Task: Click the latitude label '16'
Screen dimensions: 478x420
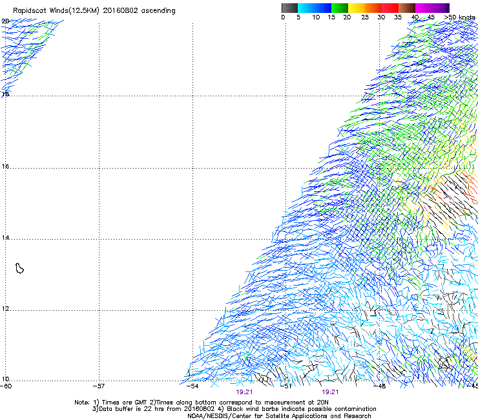Action: pos(5,167)
